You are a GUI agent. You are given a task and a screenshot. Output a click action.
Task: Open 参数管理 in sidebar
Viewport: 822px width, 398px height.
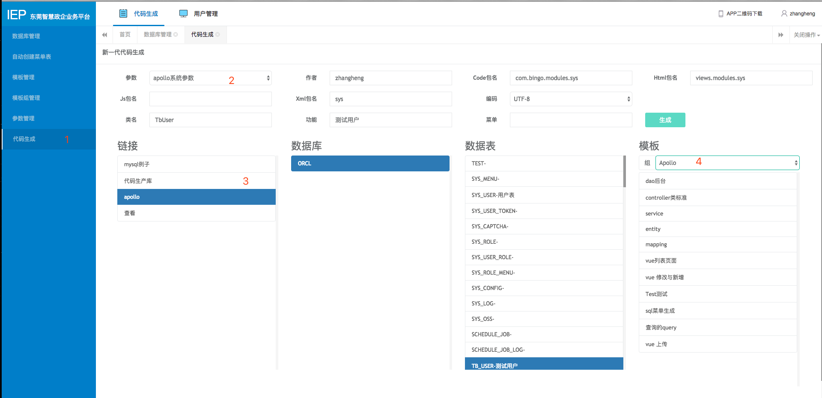(x=49, y=118)
